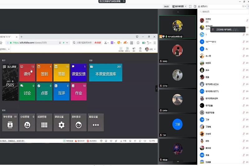
Task: Click the 作业 homework tile
Action: [x=78, y=92]
